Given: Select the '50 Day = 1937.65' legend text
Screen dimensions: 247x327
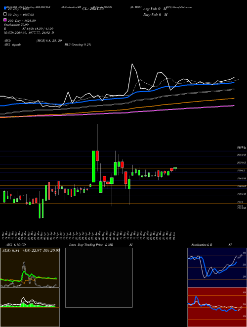Looking at the screenshot, I should pos(21,14).
